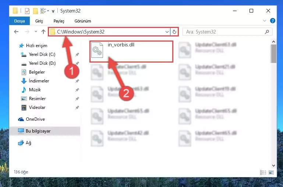The width and height of the screenshot is (283, 187).
Task: Click the pin icon beside Müzik
Action: click(x=77, y=90)
